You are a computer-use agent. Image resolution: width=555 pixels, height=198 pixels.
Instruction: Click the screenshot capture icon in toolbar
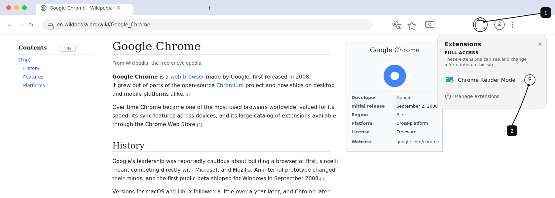click(x=430, y=24)
